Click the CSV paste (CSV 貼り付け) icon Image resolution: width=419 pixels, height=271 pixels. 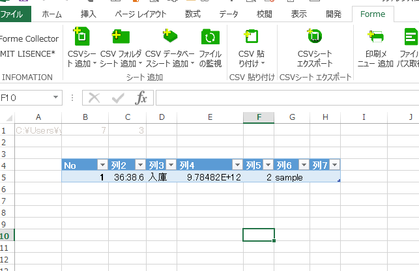[x=251, y=37]
